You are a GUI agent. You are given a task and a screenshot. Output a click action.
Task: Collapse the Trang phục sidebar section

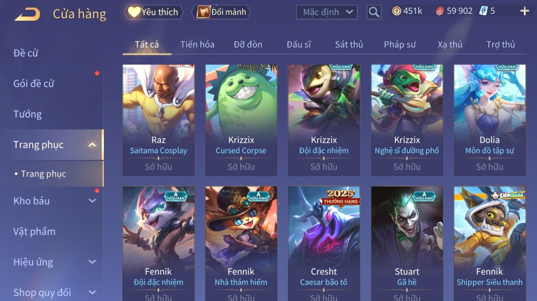(x=92, y=145)
